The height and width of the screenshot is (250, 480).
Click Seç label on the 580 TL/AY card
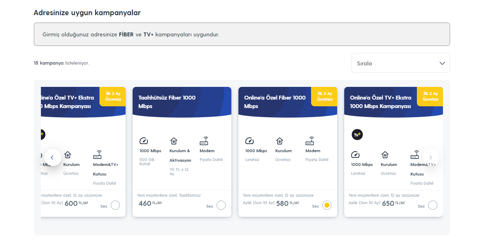pyautogui.click(x=315, y=206)
